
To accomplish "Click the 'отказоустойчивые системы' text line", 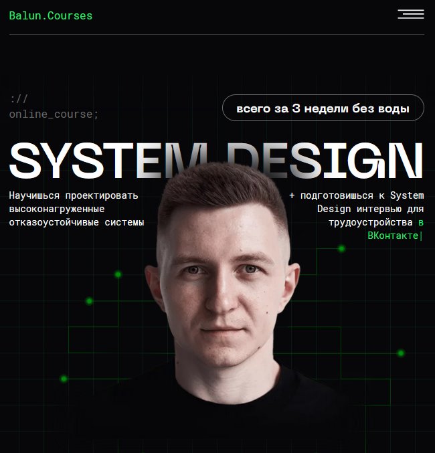I will click(76, 222).
